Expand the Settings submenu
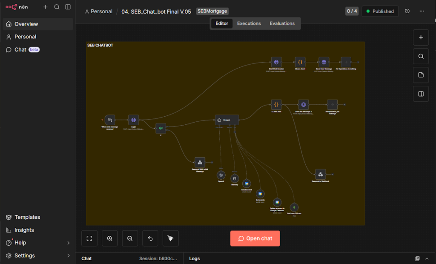This screenshot has width=436, height=264. 69,255
